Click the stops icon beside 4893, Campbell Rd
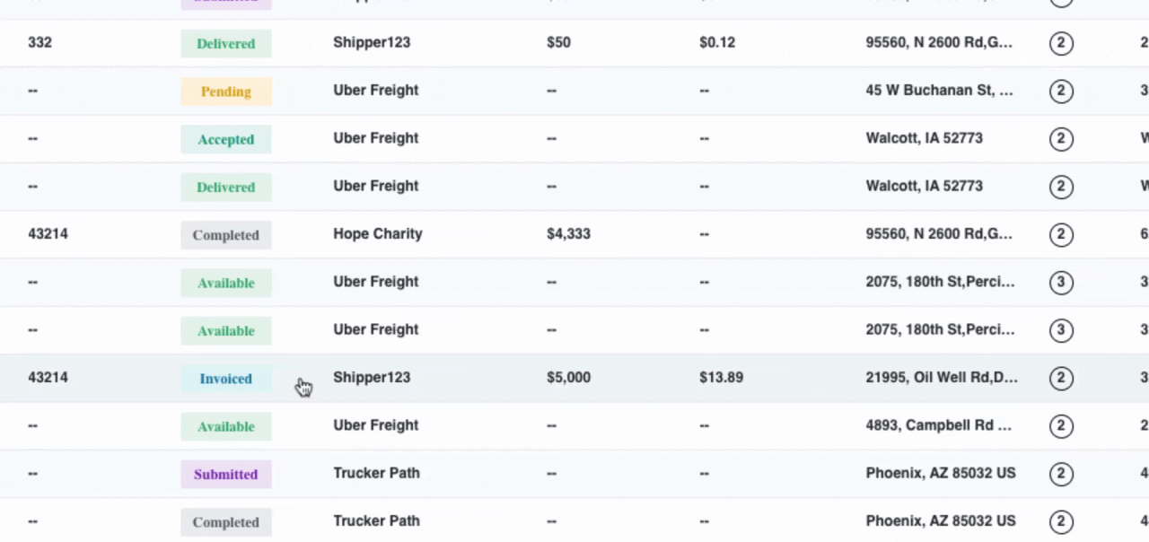Viewport: 1149px width, 542px height. tap(1061, 425)
